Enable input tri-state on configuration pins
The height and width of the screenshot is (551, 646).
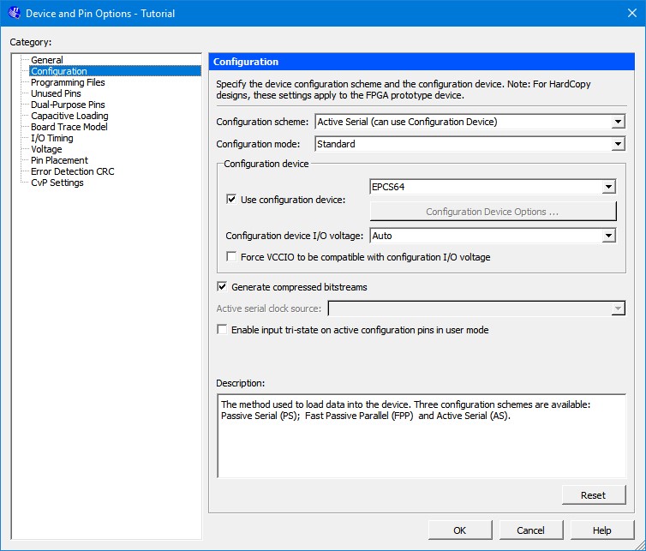click(x=223, y=330)
